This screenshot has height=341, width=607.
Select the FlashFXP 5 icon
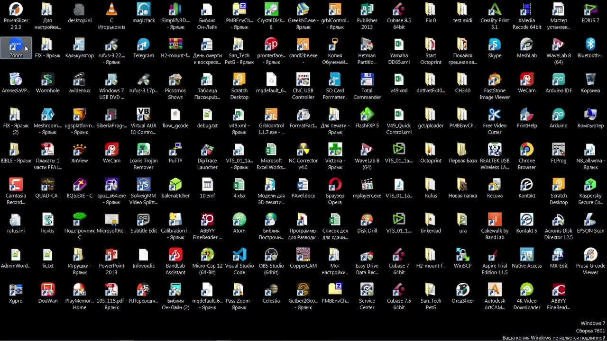(x=367, y=114)
